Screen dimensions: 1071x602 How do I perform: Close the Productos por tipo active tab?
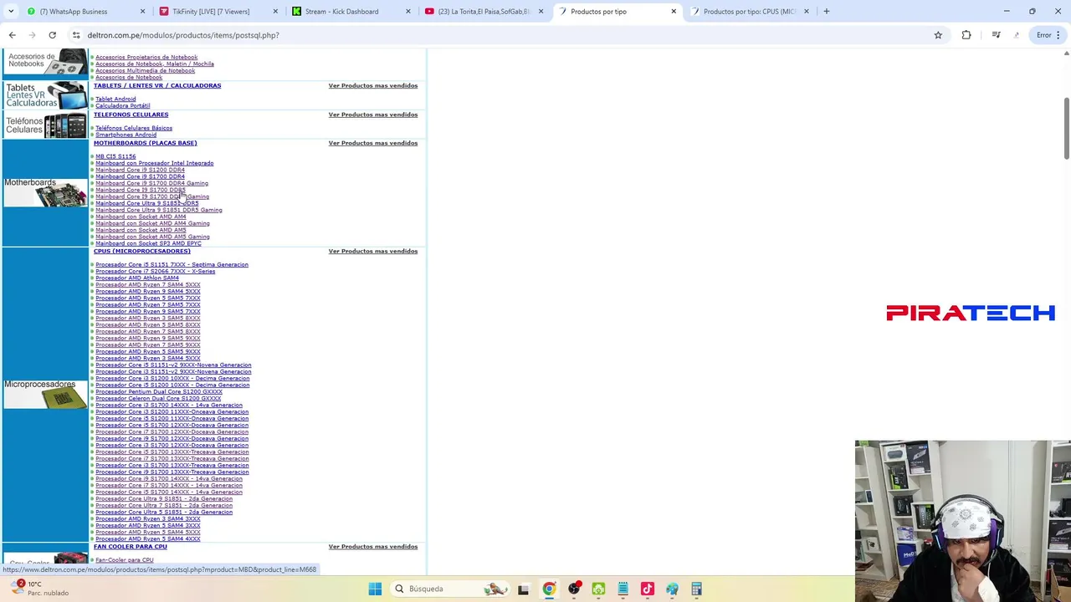pyautogui.click(x=674, y=12)
